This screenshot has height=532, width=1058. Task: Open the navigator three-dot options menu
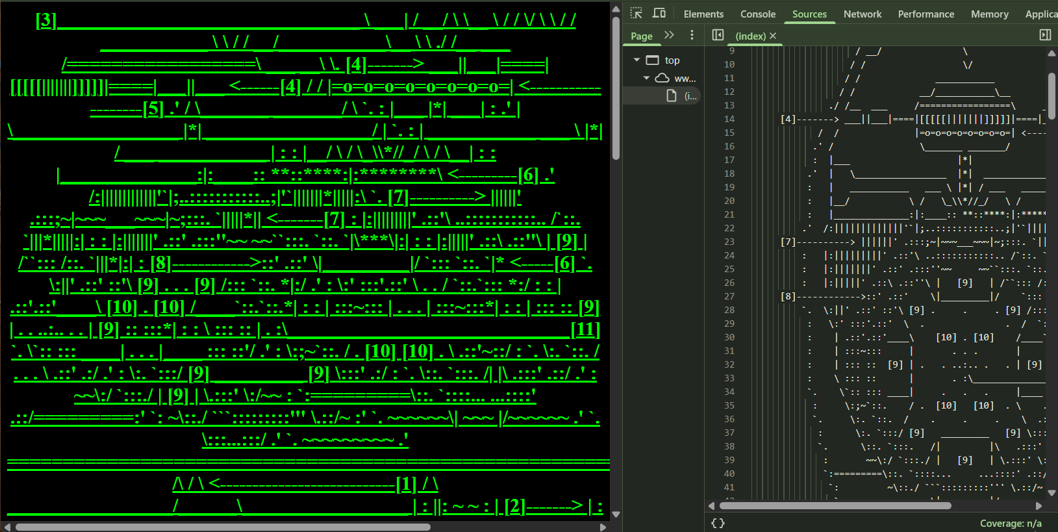click(692, 35)
